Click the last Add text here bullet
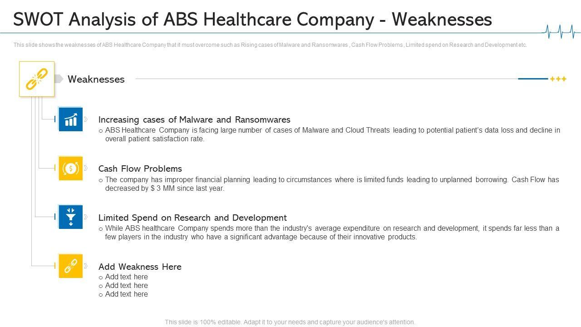This screenshot has width=581, height=327. click(x=126, y=294)
